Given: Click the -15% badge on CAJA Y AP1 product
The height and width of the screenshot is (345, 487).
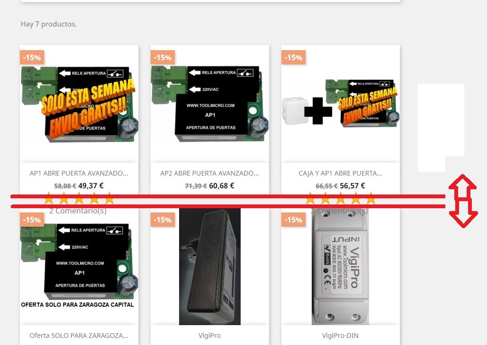Looking at the screenshot, I should [294, 57].
